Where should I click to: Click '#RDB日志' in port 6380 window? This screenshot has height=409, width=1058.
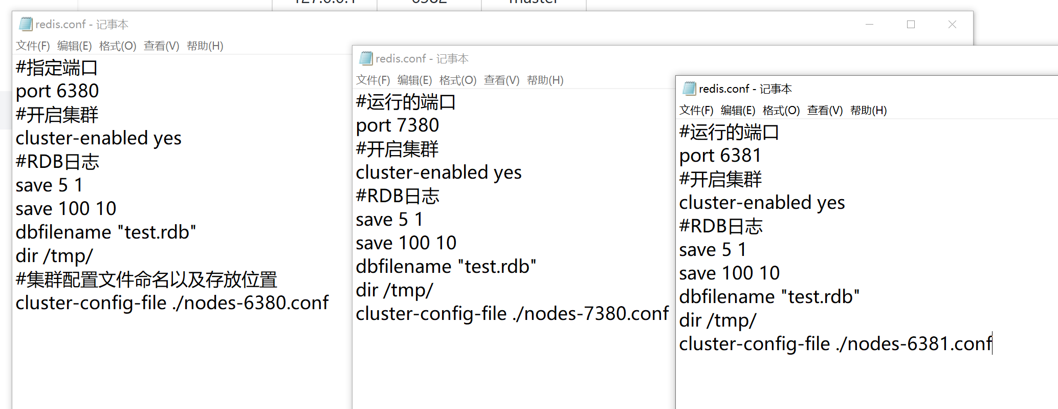(57, 162)
